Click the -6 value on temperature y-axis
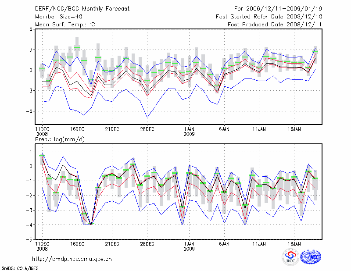 [x=30, y=111]
